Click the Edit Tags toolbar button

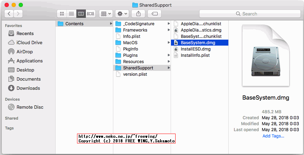(x=154, y=14)
